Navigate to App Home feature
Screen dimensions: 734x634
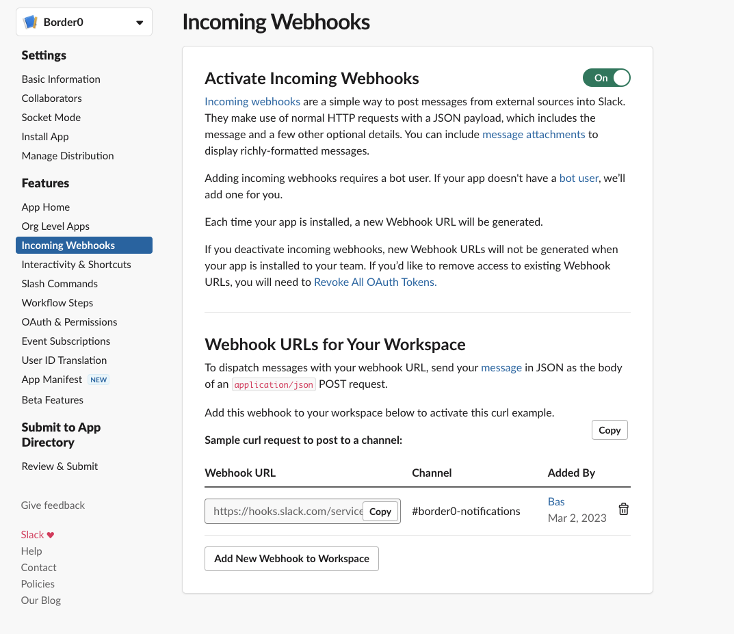pyautogui.click(x=45, y=207)
